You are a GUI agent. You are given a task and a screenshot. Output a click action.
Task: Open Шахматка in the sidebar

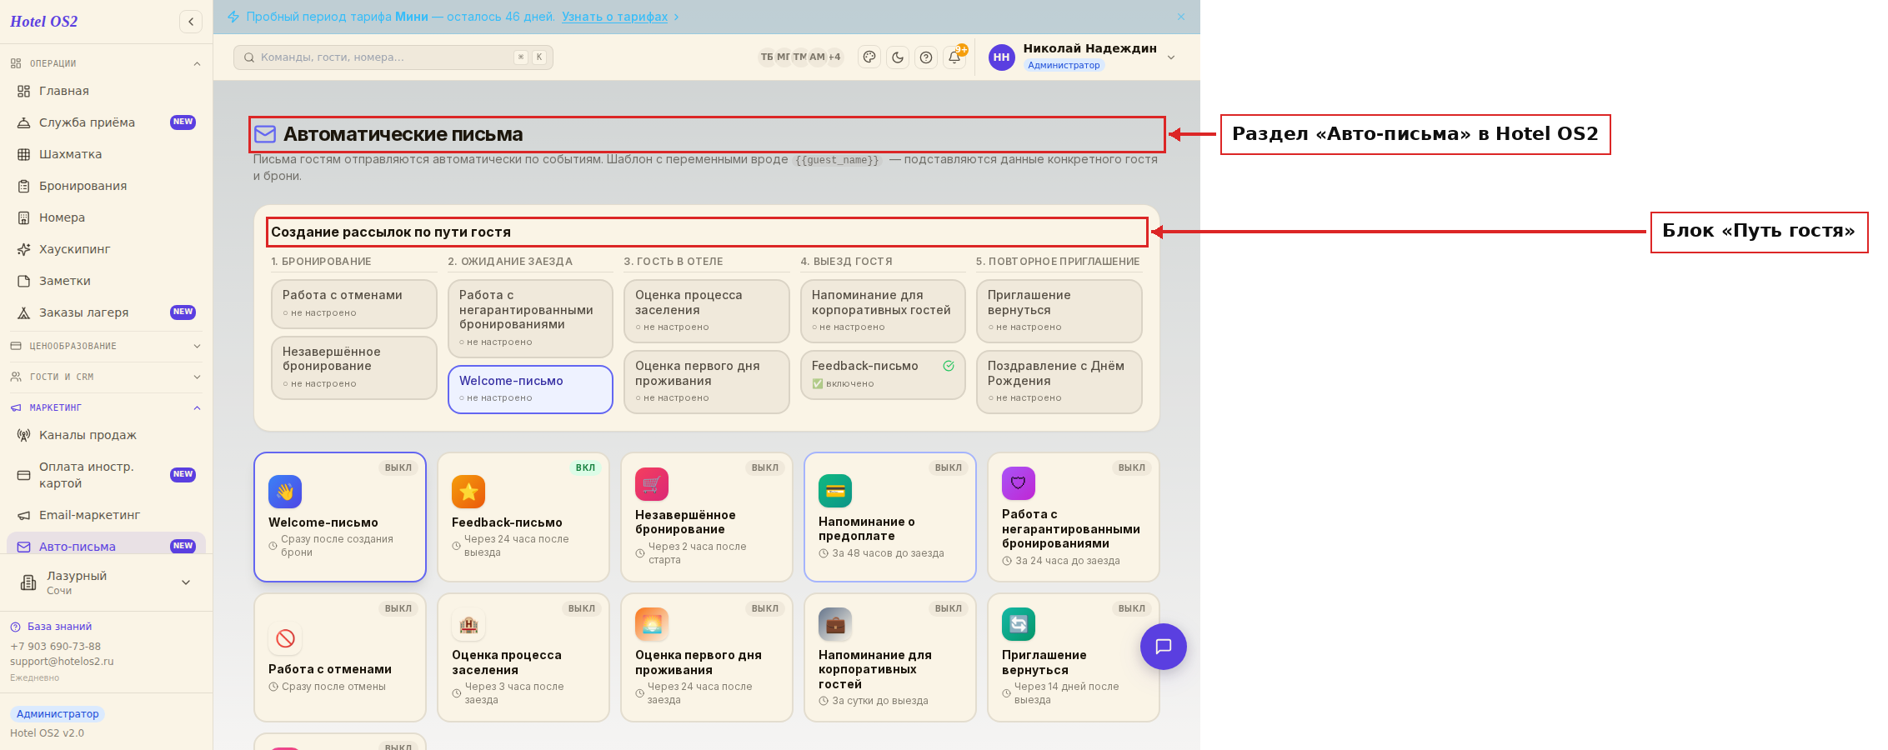point(106,154)
